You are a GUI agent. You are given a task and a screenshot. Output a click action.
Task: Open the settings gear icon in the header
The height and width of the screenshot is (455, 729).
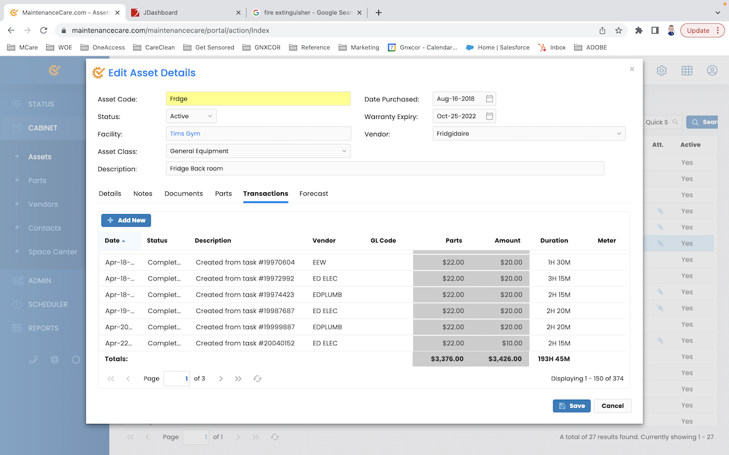click(662, 70)
